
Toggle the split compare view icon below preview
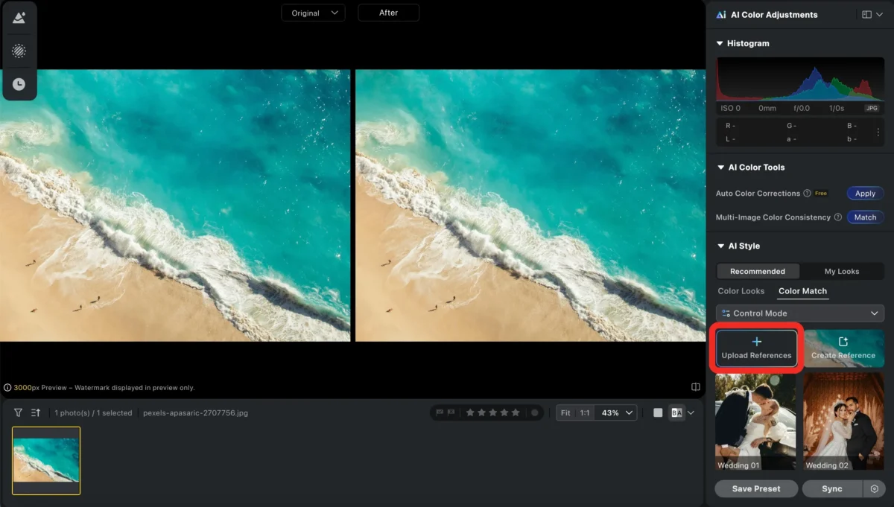[695, 387]
